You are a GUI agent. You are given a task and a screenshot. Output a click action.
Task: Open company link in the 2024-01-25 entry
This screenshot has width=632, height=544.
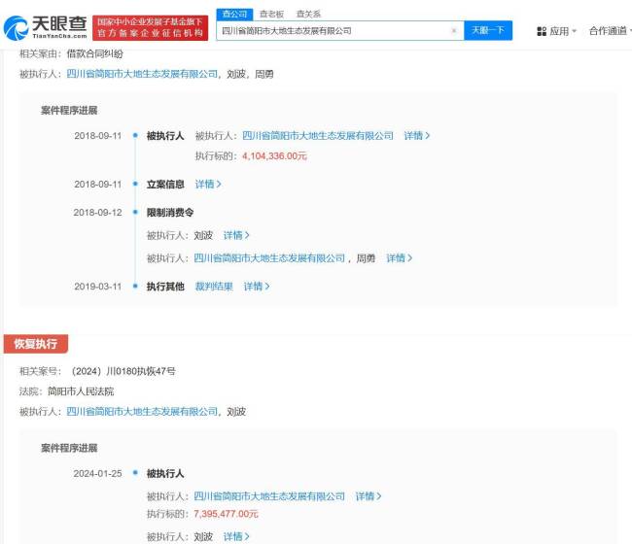click(269, 496)
